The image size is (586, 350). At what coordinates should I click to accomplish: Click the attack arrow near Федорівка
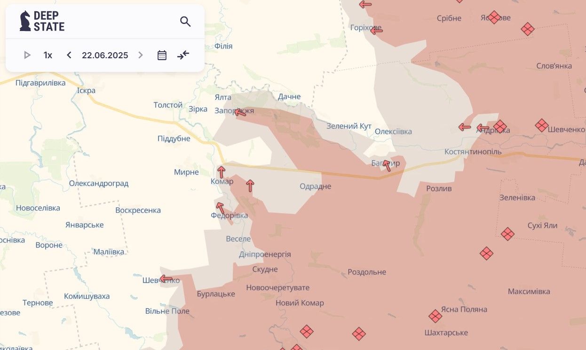(220, 208)
